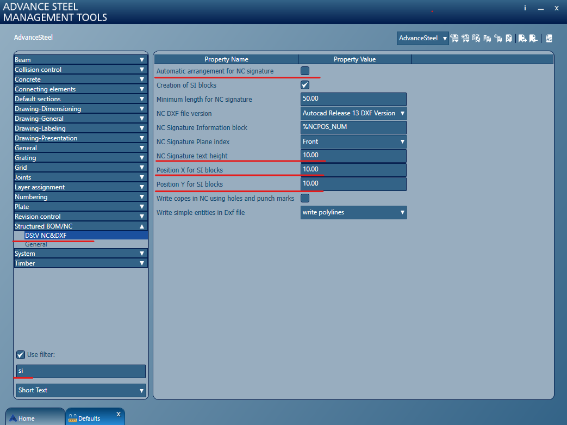Uncheck the Creation of SI blocks option
Image resolution: width=567 pixels, height=425 pixels.
pyautogui.click(x=304, y=84)
